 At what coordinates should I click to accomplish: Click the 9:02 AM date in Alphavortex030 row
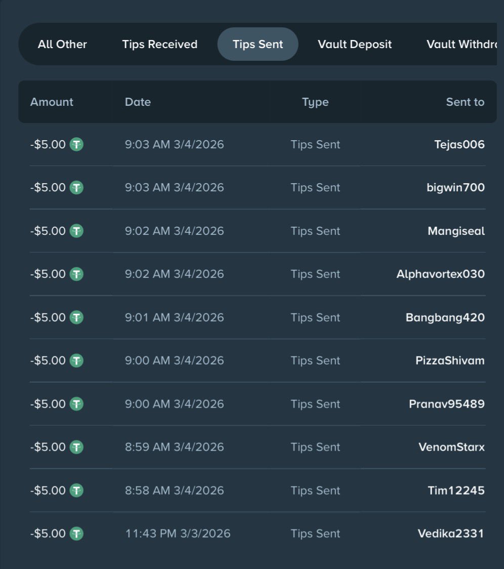(174, 274)
